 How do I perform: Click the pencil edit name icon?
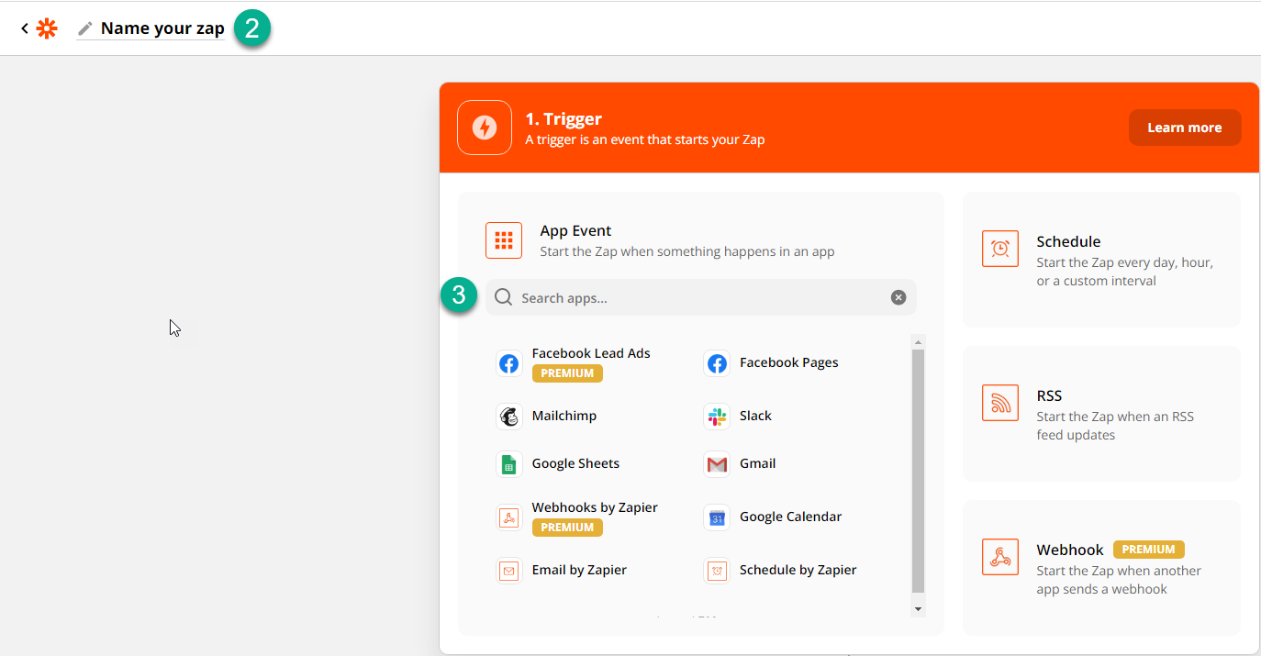85,28
